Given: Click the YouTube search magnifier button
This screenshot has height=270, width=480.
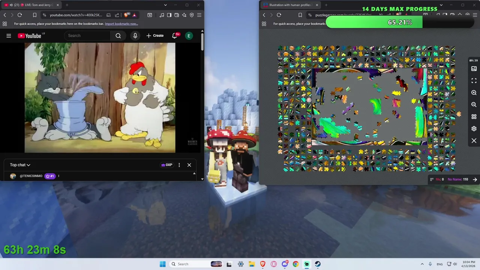Looking at the screenshot, I should [118, 36].
